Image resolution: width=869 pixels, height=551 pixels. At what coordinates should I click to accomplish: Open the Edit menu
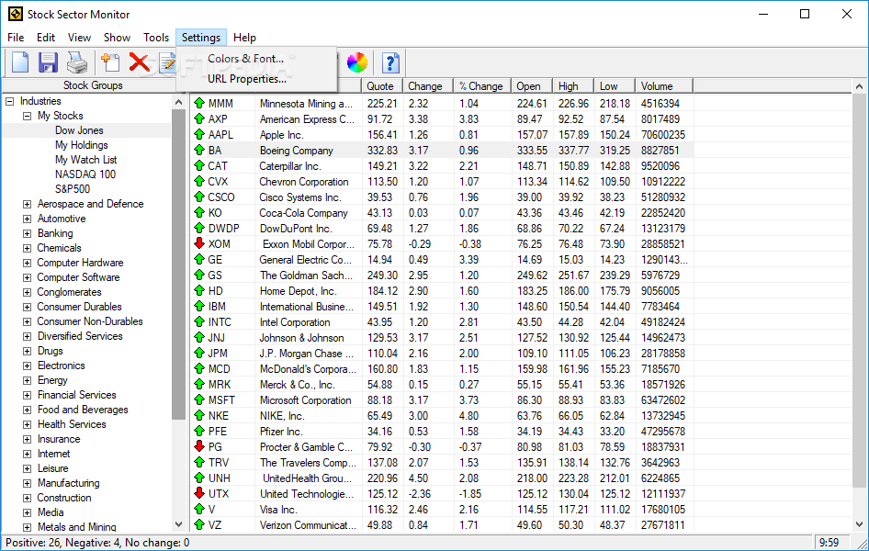pyautogui.click(x=46, y=38)
